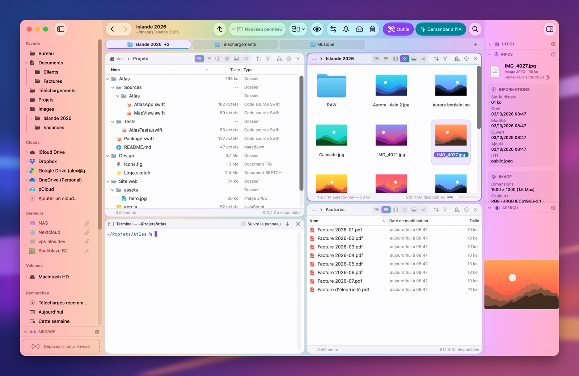
Task: Click the Nouveau panneau button
Action: 257,29
